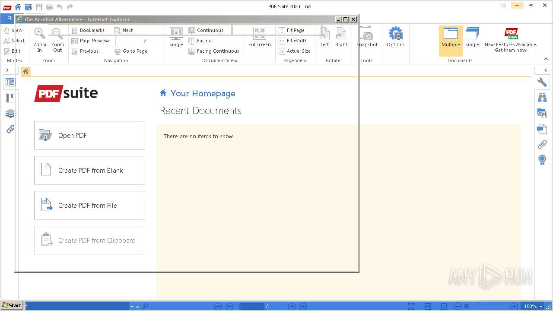This screenshot has height=311, width=553.
Task: Select Actual Size view
Action: pos(295,51)
